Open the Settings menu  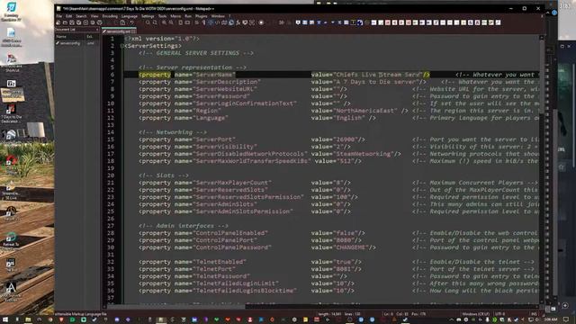tap(148, 16)
